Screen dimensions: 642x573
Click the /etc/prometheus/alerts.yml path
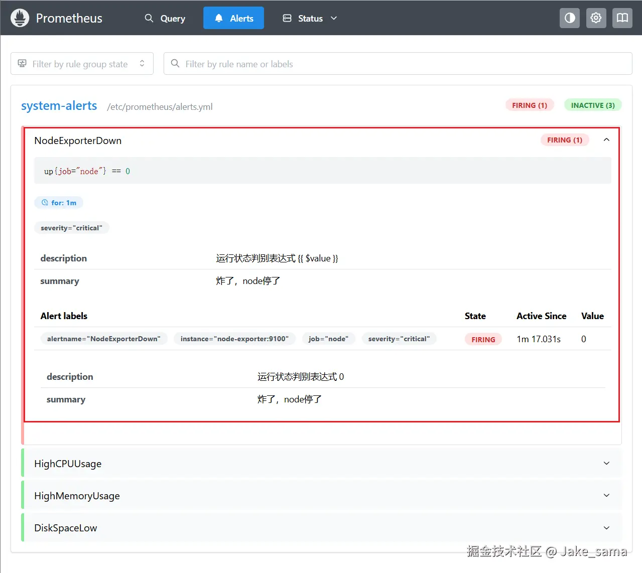(x=160, y=106)
